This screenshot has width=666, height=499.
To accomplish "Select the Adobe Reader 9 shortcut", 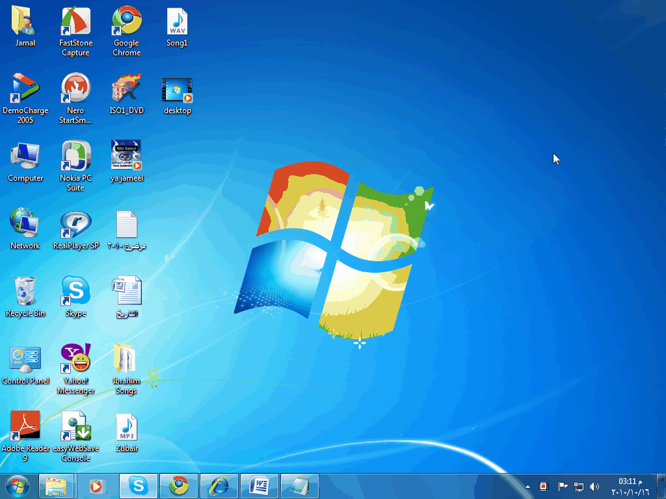I will [x=25, y=426].
